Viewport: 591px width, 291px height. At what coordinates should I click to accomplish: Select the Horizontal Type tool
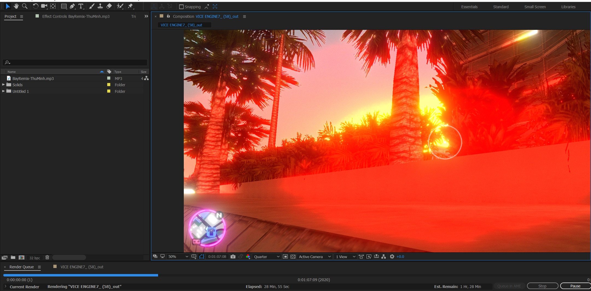click(x=81, y=6)
